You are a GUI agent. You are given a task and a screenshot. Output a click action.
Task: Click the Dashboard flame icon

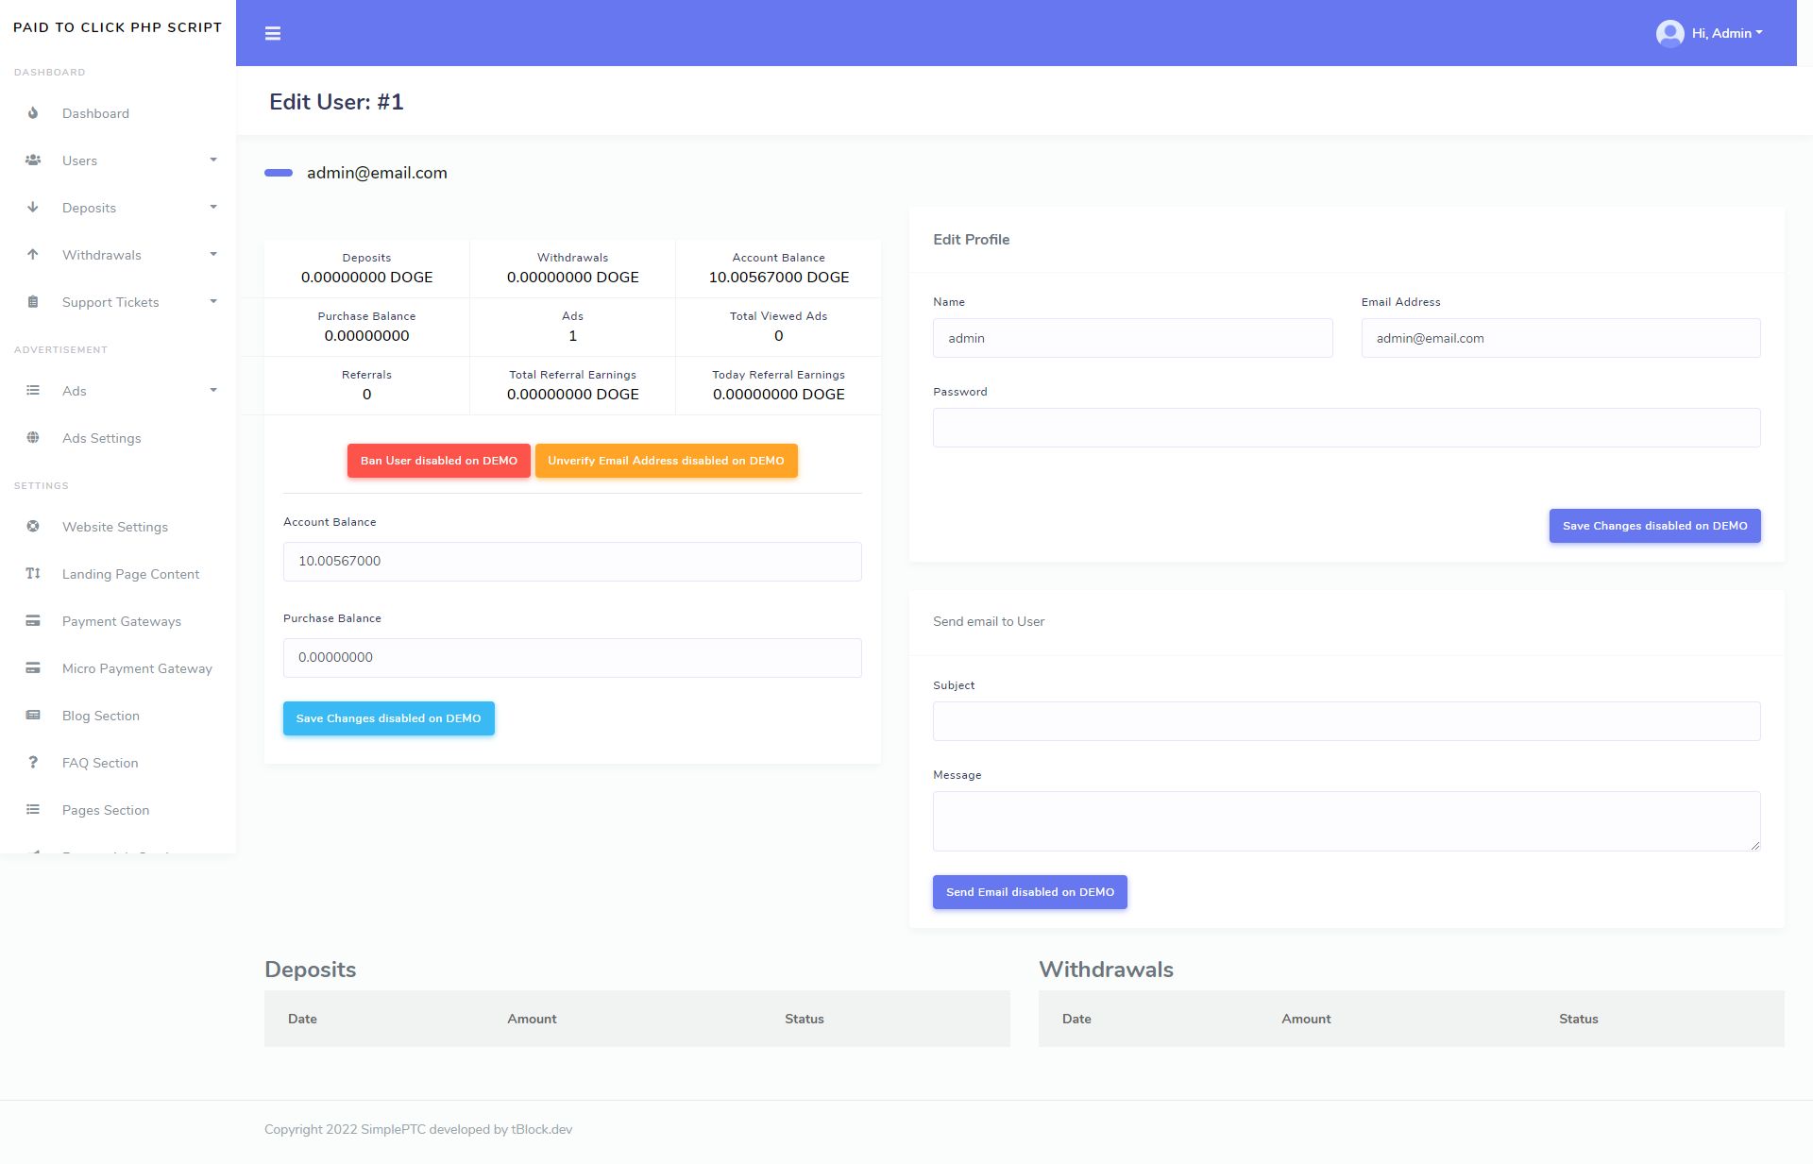coord(33,113)
